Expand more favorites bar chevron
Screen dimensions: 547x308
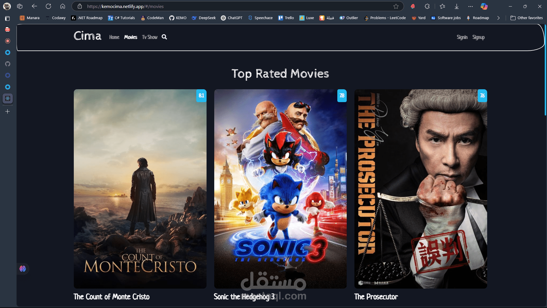[x=498, y=18]
